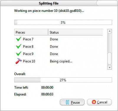Screen dimensions: 118x111
Task: Click the scrollbar up arrow in pieces list
Action: (x=109, y=31)
